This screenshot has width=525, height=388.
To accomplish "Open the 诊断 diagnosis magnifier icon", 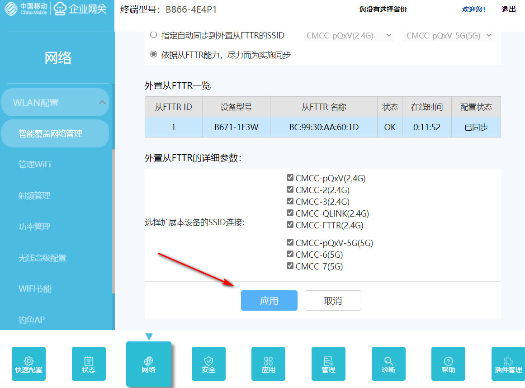I will pos(388,364).
